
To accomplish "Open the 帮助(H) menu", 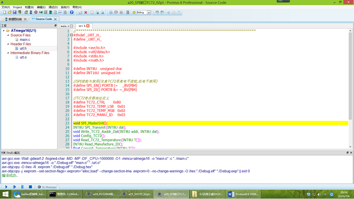I will tap(77, 7).
